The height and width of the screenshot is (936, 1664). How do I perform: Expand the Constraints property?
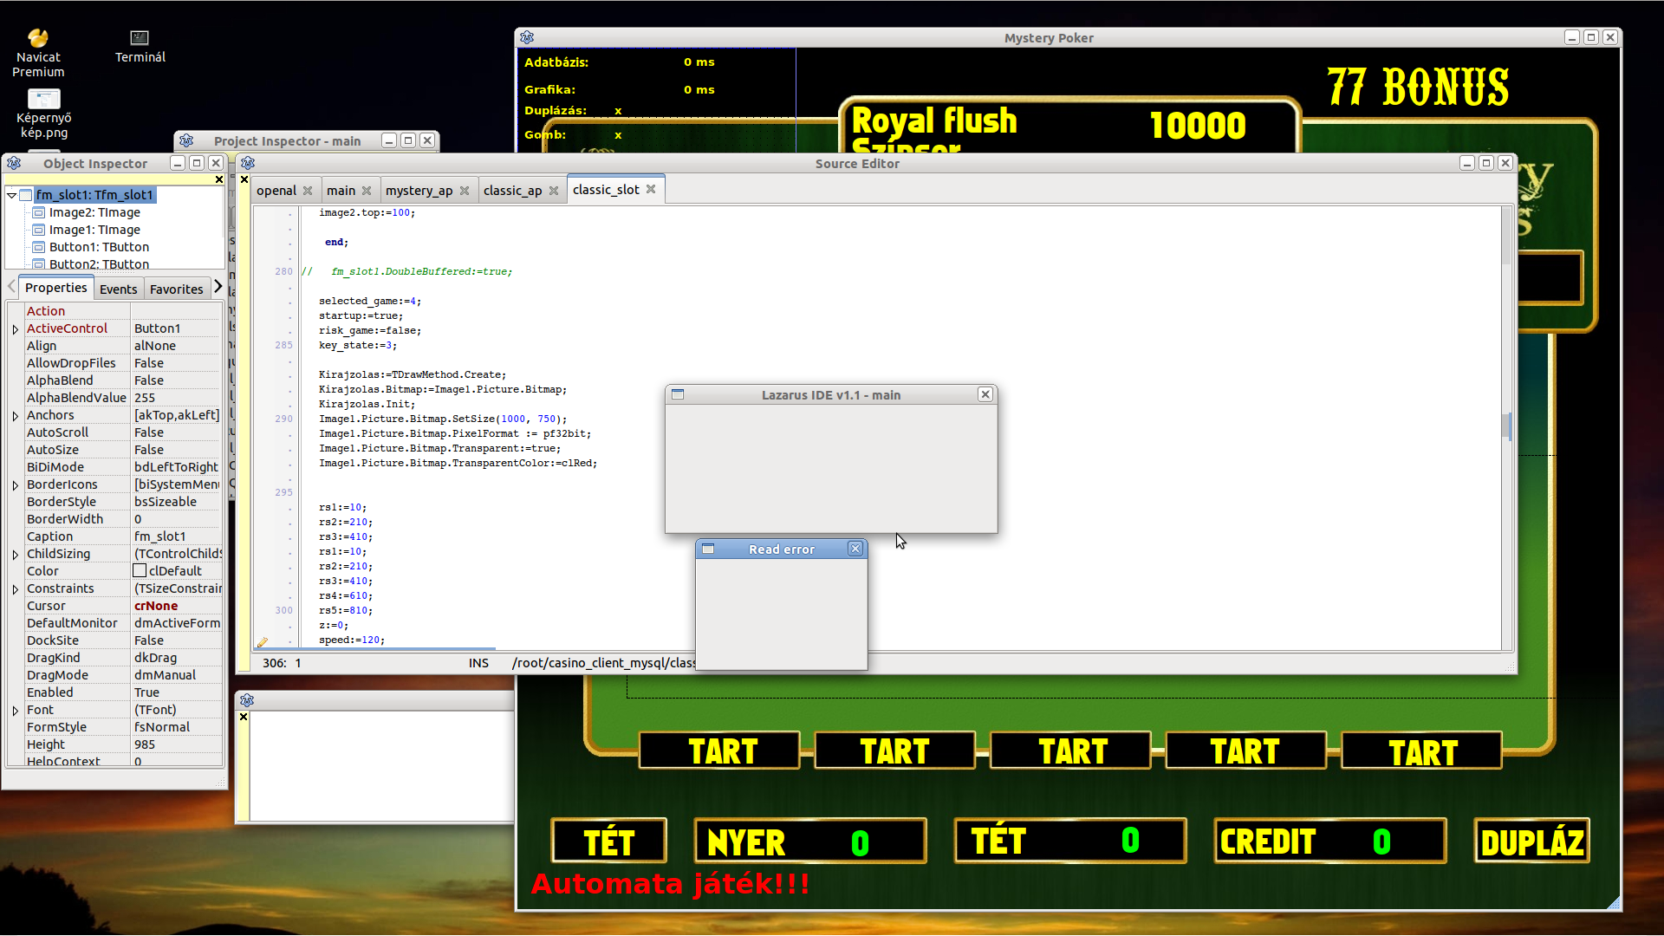(16, 589)
